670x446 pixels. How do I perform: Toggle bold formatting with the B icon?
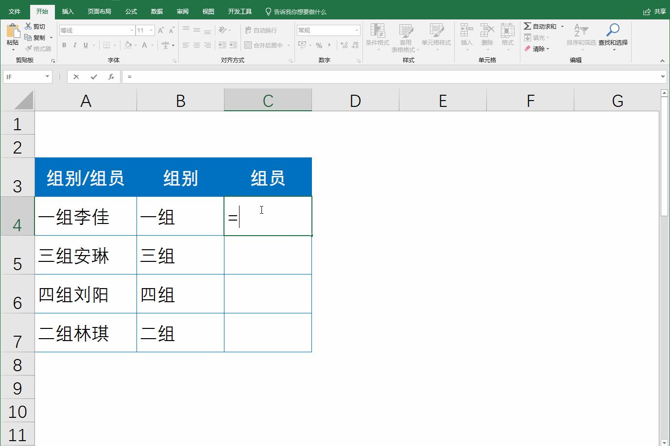64,45
